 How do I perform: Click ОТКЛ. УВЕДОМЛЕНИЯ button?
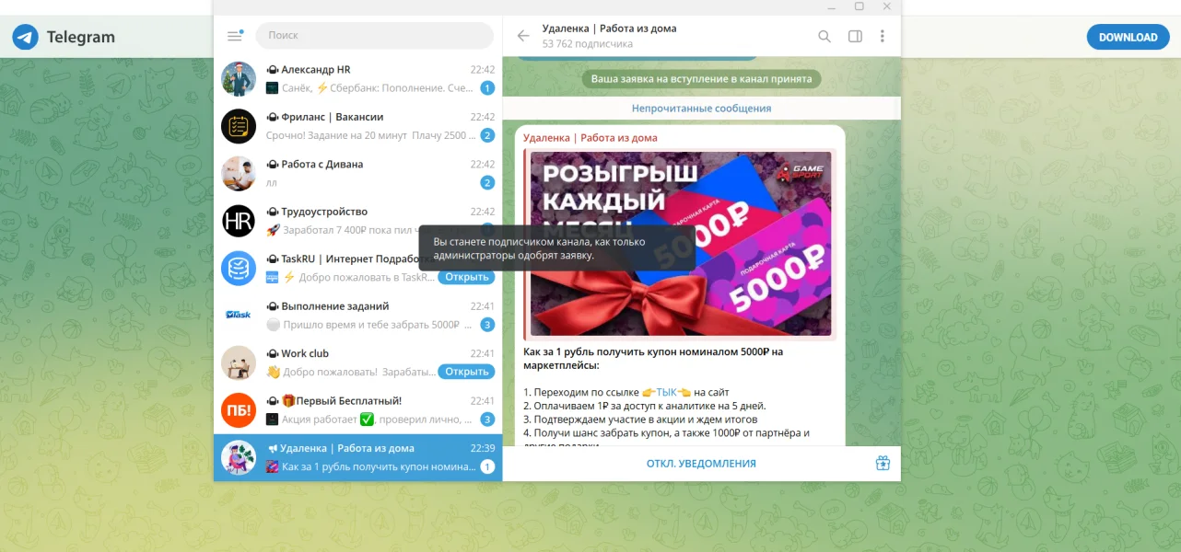[701, 464]
